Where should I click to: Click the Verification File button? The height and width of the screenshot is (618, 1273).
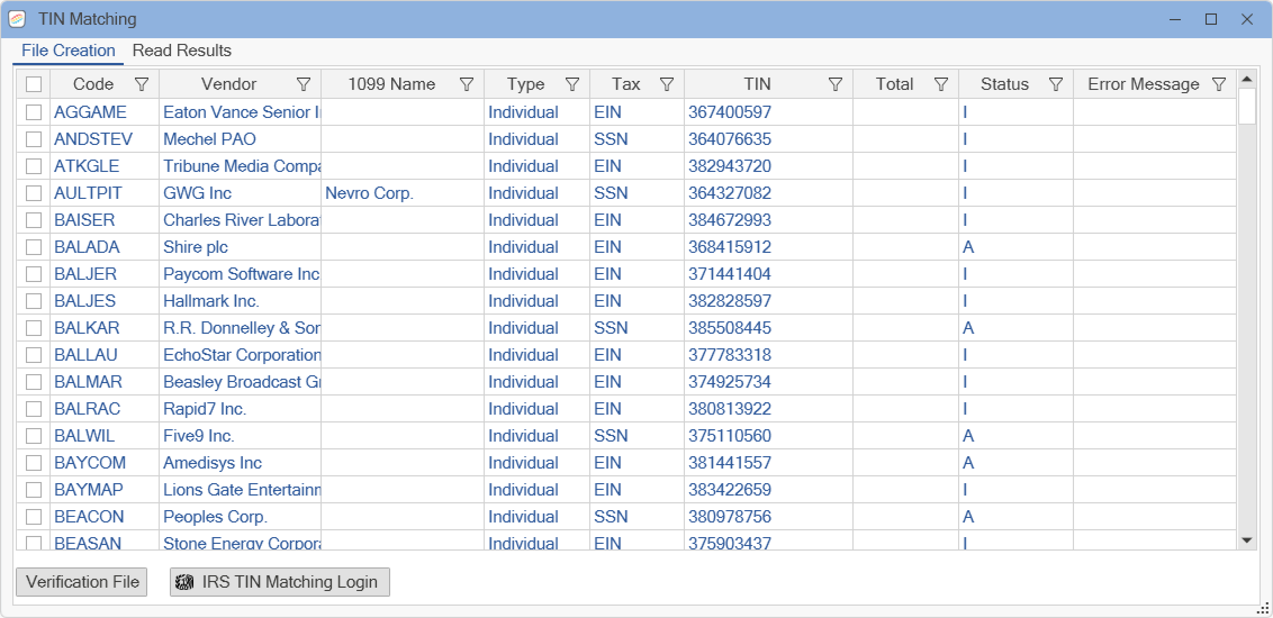82,582
